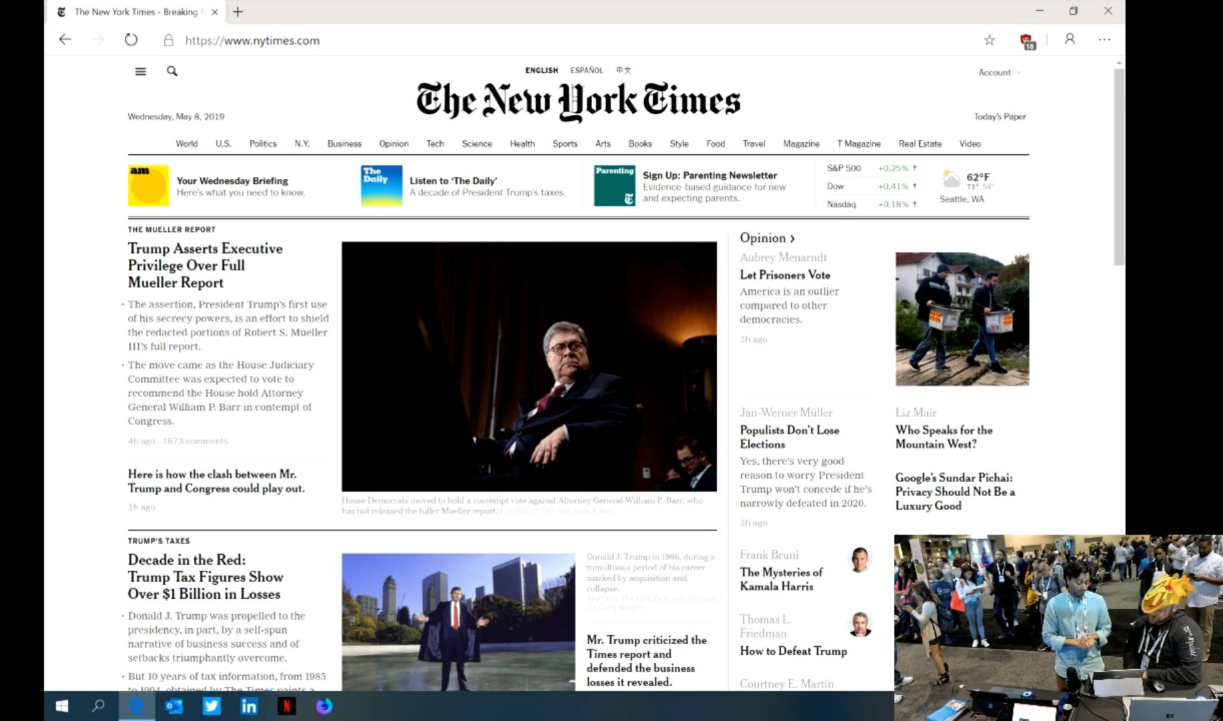
Task: Launch Twitter from the taskbar
Action: [x=212, y=706]
